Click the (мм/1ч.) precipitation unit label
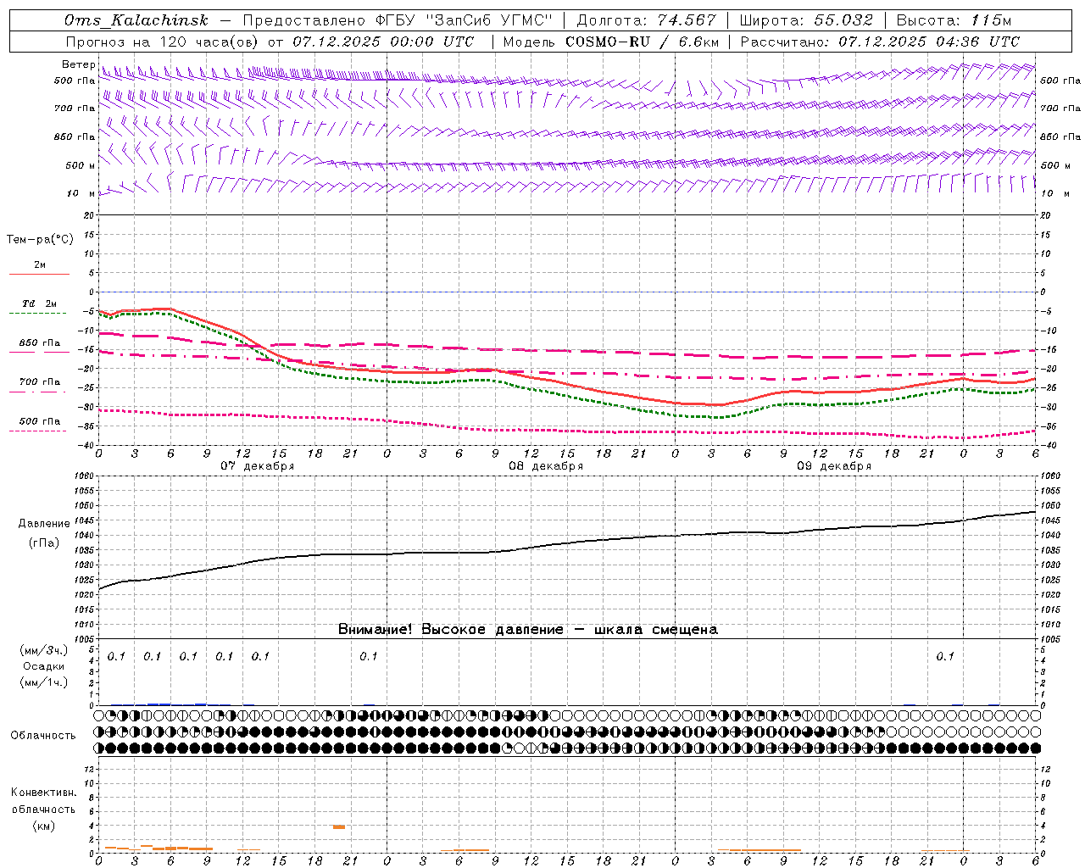The image size is (1085, 868). (44, 682)
